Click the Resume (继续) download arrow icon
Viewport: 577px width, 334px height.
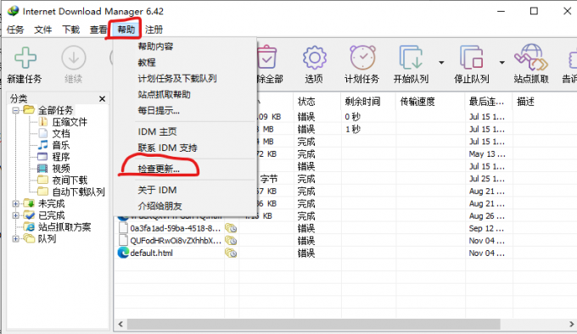[74, 58]
